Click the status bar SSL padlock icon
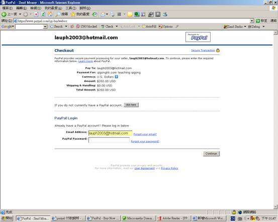Viewport: 278px width, 222px height. click(234, 212)
